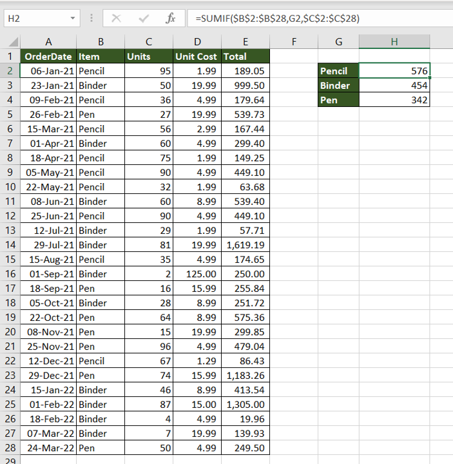This screenshot has height=464, width=453.
Task: Select column B header
Action: [x=100, y=43]
